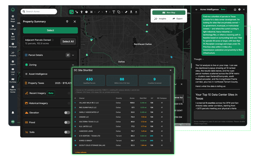
Task: Open the Portfolio sidebar item
Action: tap(13, 80)
